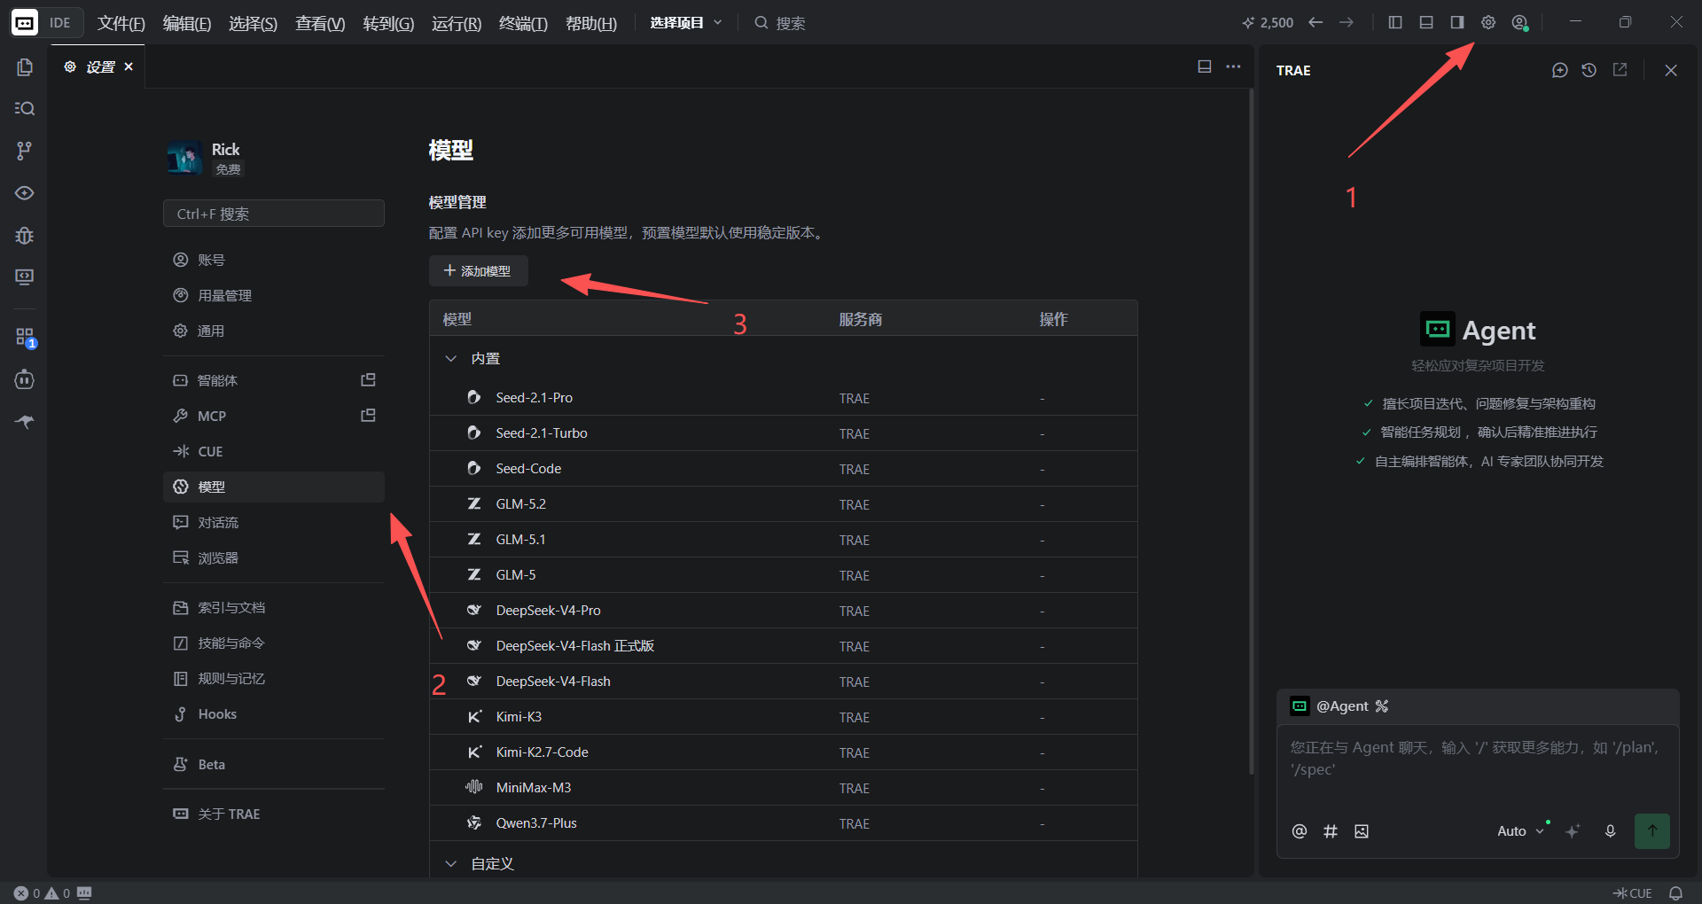Attach an image with the picture icon
The height and width of the screenshot is (904, 1702).
(x=1362, y=831)
